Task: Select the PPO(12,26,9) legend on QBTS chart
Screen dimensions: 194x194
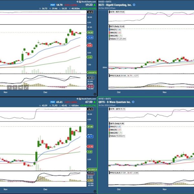Action: (124, 173)
